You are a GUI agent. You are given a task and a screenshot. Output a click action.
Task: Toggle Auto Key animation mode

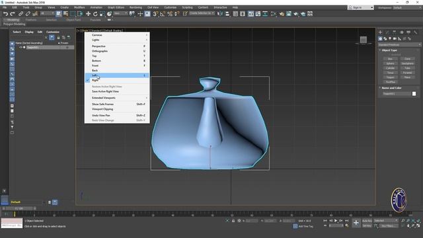[367, 221]
